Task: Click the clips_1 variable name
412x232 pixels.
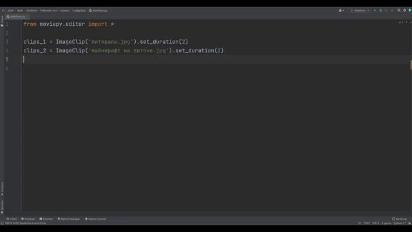Action: click(35, 42)
